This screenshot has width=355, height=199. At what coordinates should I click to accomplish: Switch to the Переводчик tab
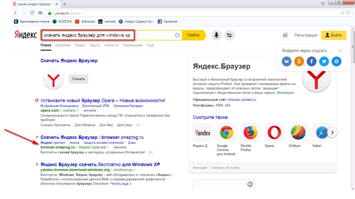point(132,45)
